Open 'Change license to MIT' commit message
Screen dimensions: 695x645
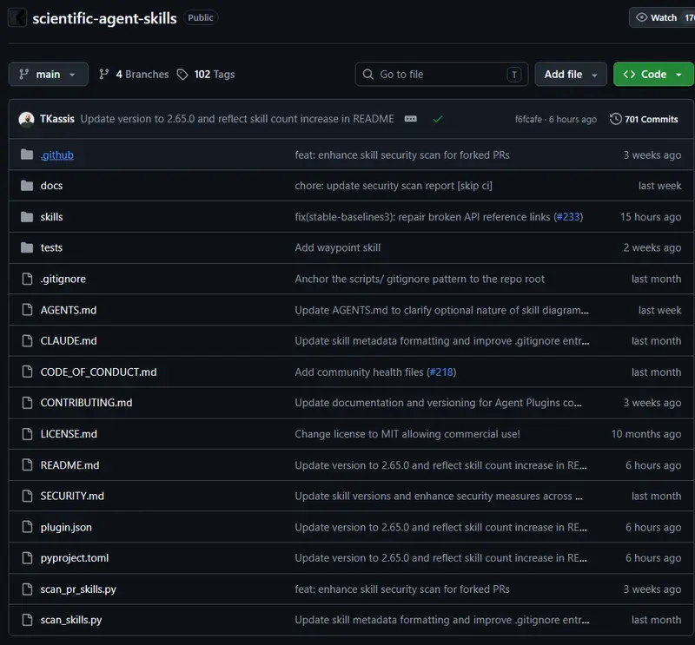click(407, 434)
